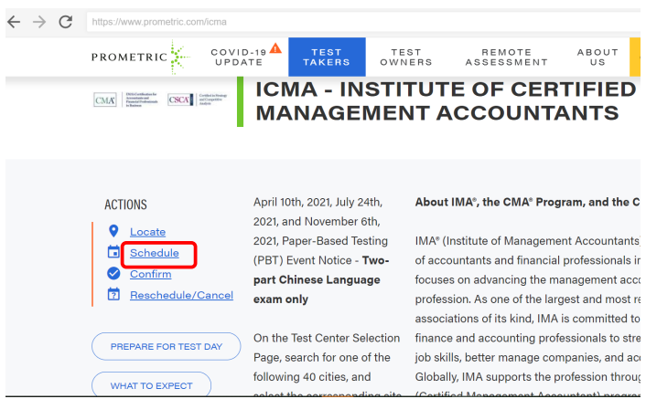Focus the URL address bar

(x=362, y=22)
